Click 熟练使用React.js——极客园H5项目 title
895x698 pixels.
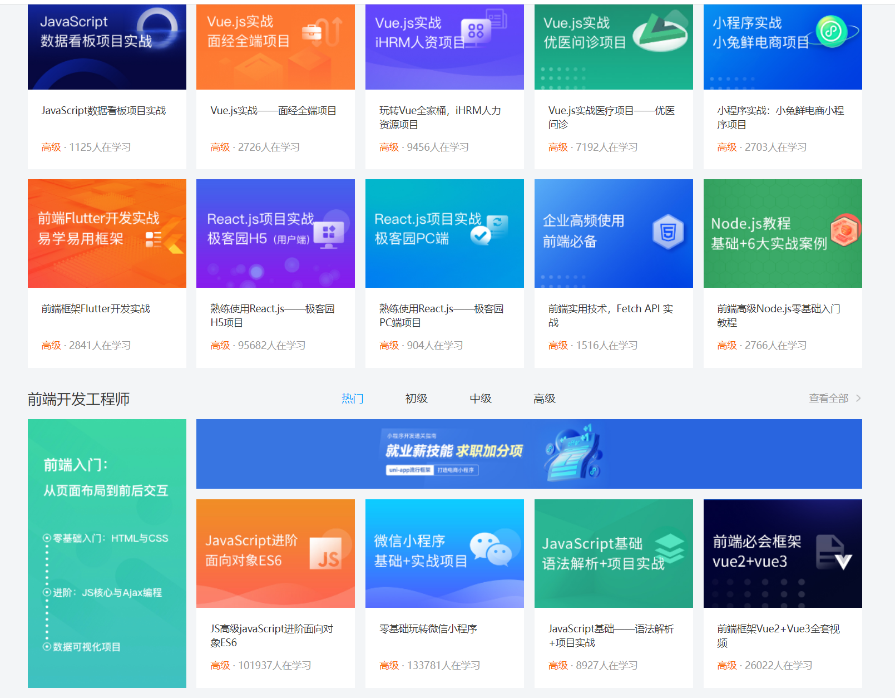273,316
